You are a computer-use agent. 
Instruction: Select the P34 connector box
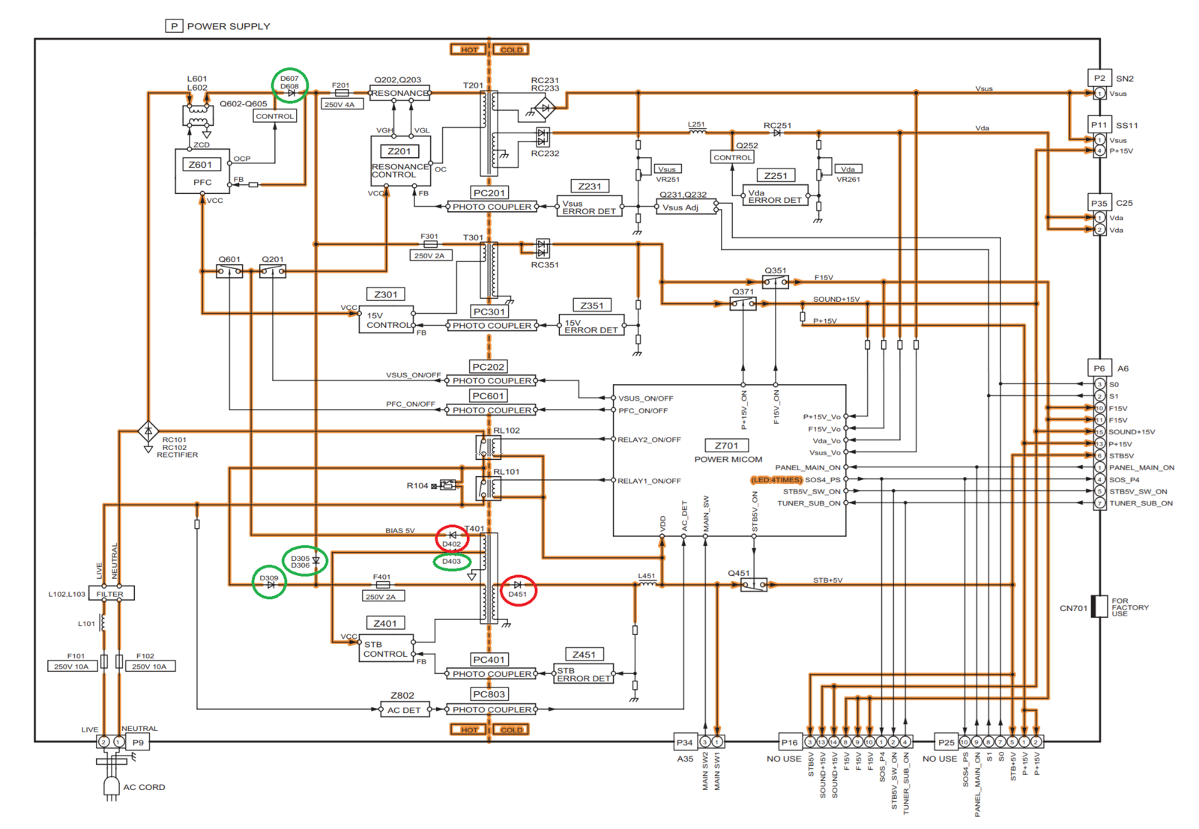[x=685, y=742]
